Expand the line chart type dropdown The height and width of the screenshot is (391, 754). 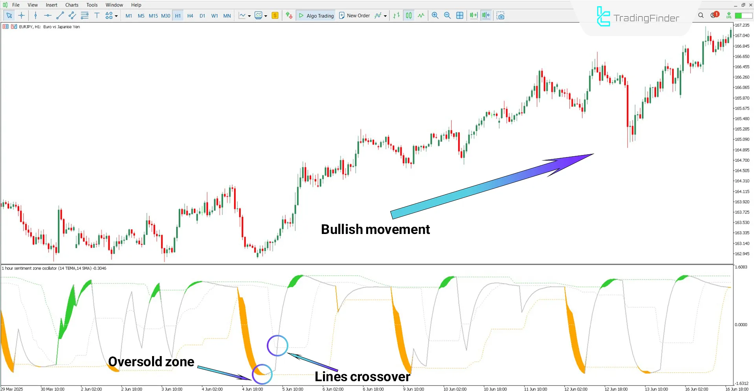[248, 15]
